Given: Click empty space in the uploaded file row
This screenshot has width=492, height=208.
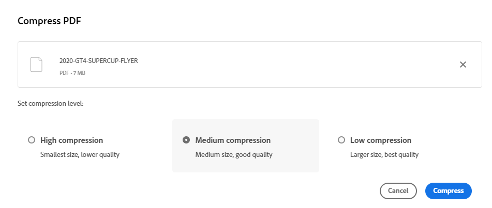Looking at the screenshot, I should 285,65.
